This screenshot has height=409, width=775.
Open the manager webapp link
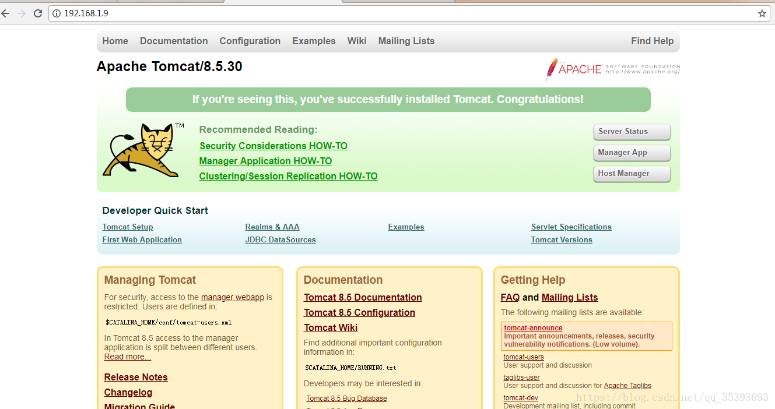tap(233, 297)
